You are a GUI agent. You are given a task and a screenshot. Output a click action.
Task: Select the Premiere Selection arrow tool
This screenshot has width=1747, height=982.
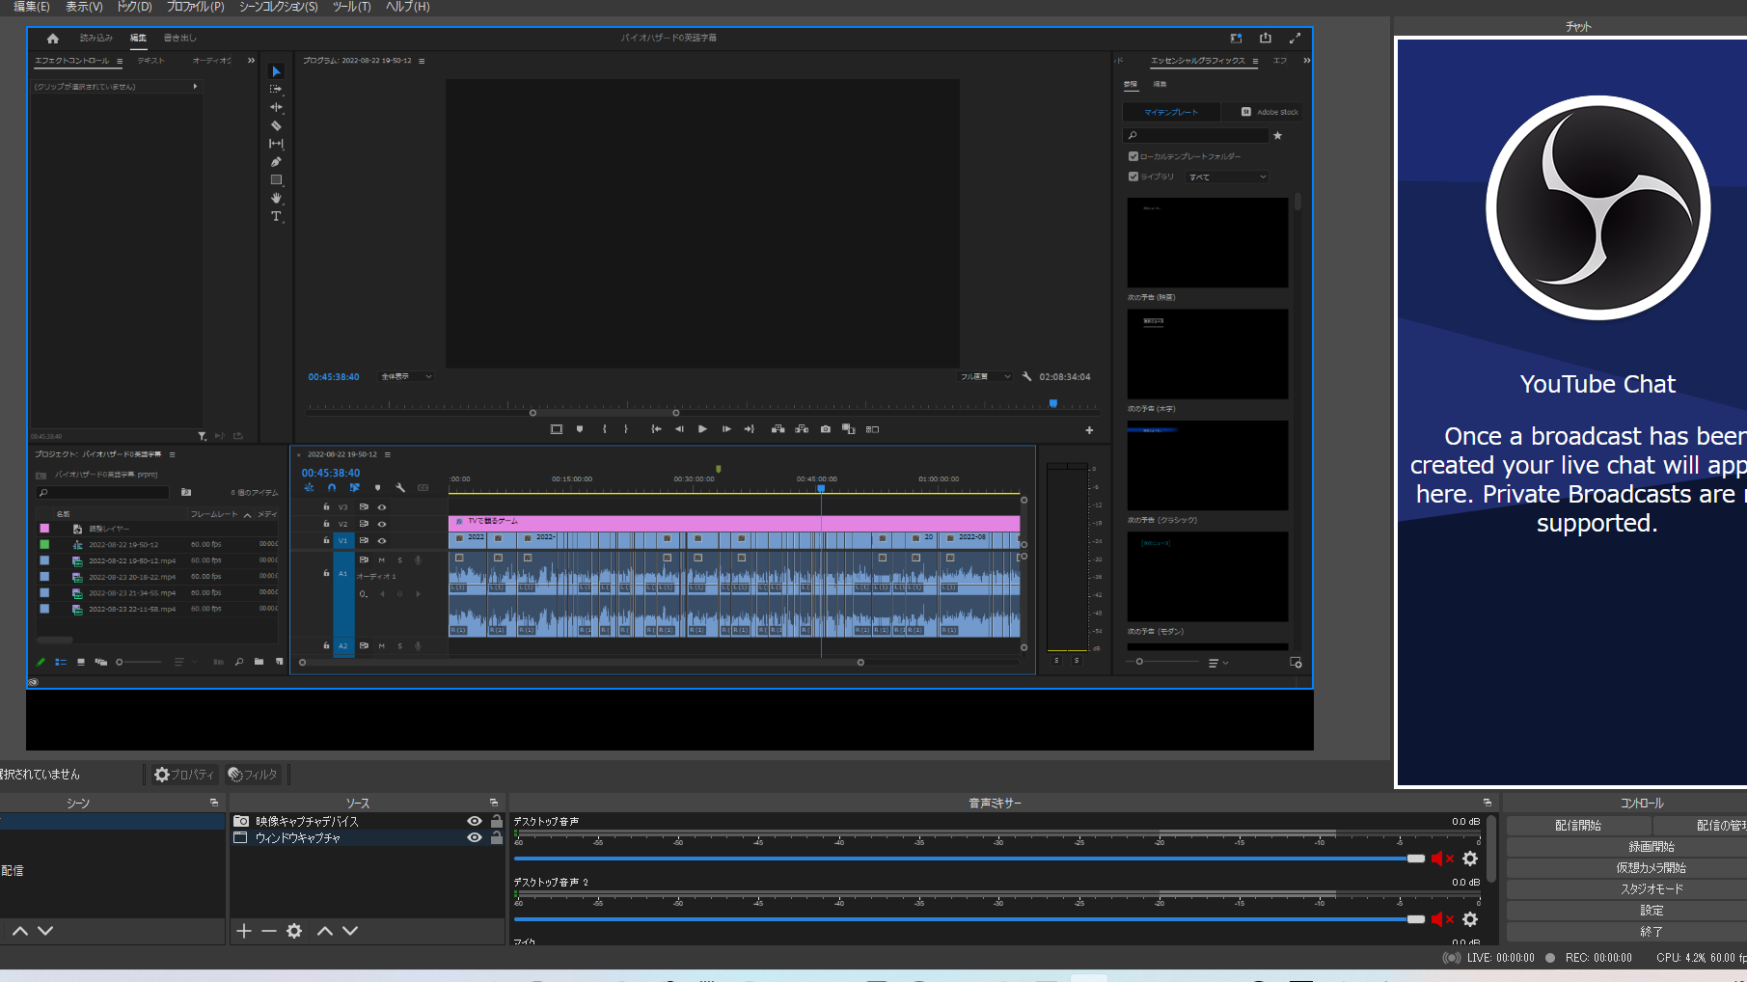click(277, 71)
